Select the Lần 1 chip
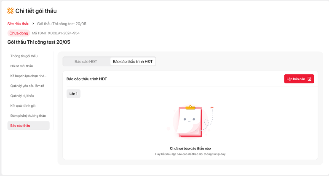The height and width of the screenshot is (176, 329). coord(73,94)
